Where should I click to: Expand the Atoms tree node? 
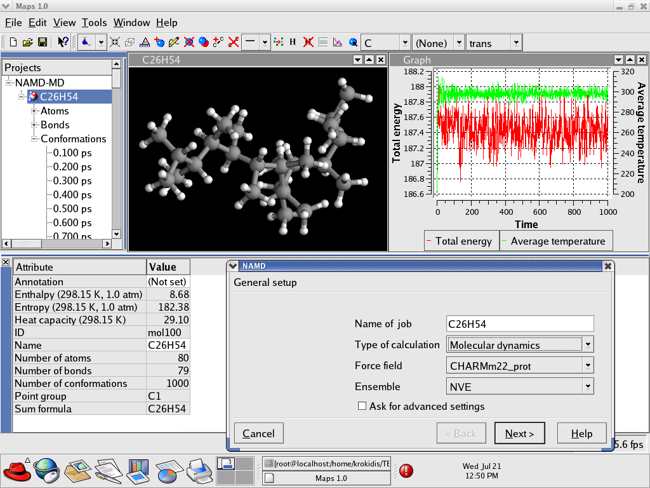point(34,111)
